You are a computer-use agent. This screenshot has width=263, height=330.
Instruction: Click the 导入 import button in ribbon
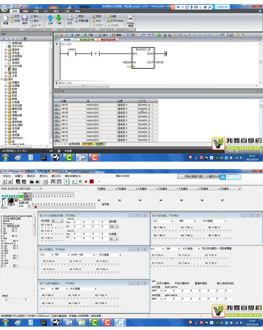(x=35, y=16)
